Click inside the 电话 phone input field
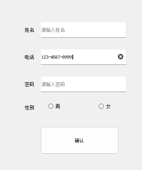This screenshot has width=142, height=170. 83,57
